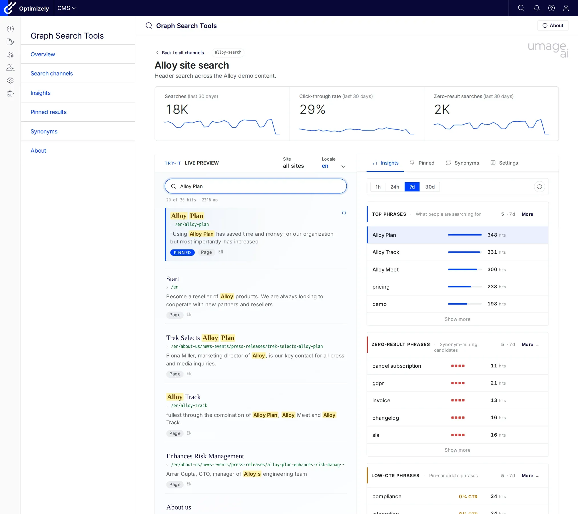Image resolution: width=578 pixels, height=514 pixels.
Task: Open the CMS product dropdown
Action: 67,8
